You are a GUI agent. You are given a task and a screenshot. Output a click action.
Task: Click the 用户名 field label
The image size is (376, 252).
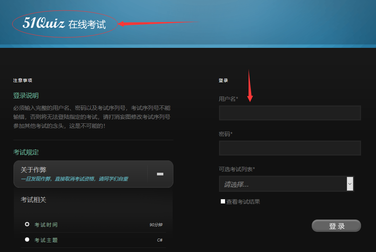click(228, 99)
